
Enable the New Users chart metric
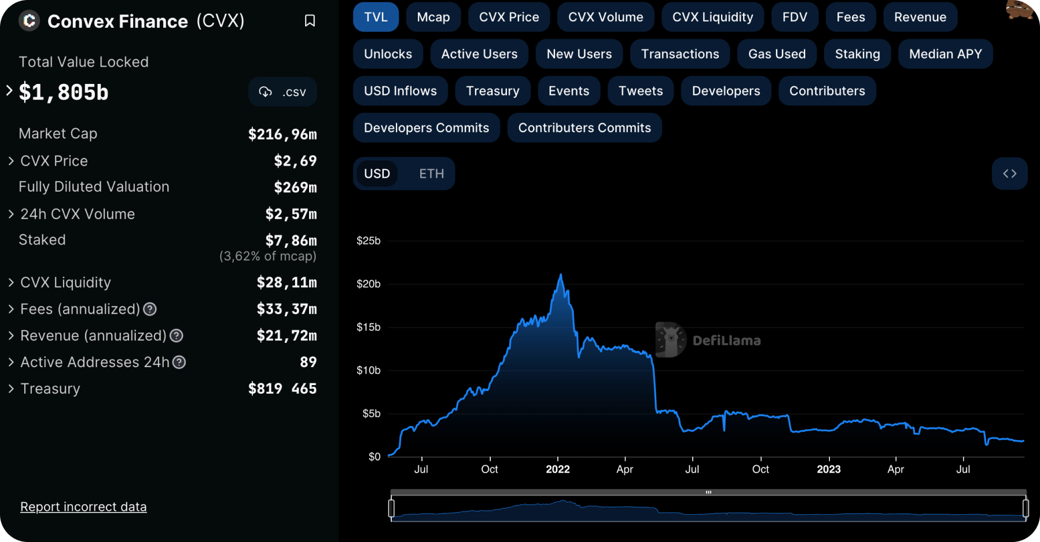pos(579,54)
